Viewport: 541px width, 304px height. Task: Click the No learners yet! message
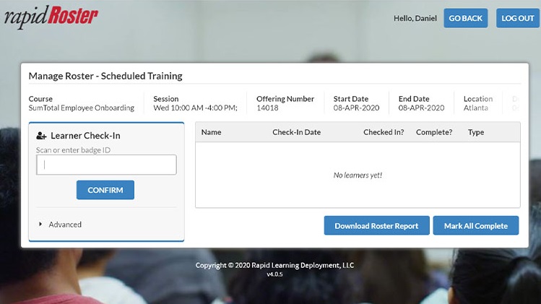tap(358, 175)
